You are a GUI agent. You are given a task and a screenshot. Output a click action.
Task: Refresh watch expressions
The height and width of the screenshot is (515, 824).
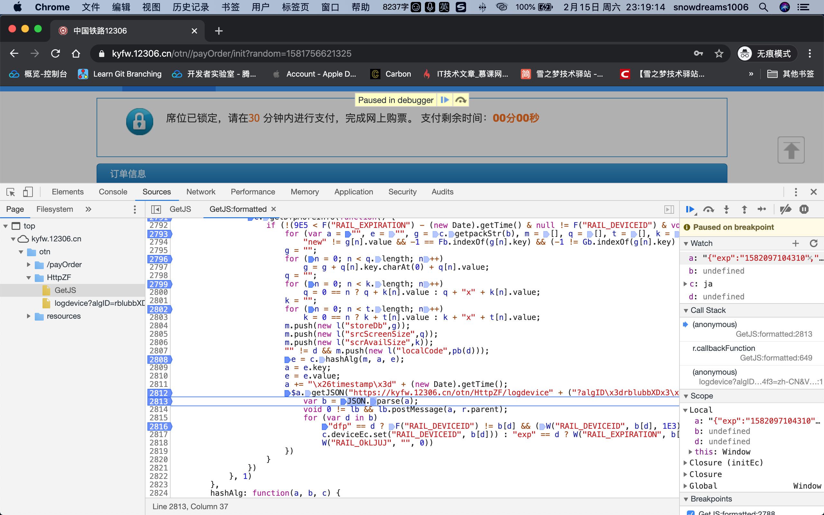(x=813, y=243)
